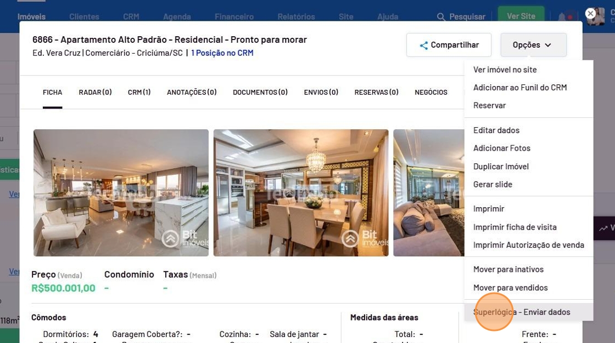Viewport: 615px width, 343px height.
Task: Expand the Opções dropdown
Action: point(533,45)
